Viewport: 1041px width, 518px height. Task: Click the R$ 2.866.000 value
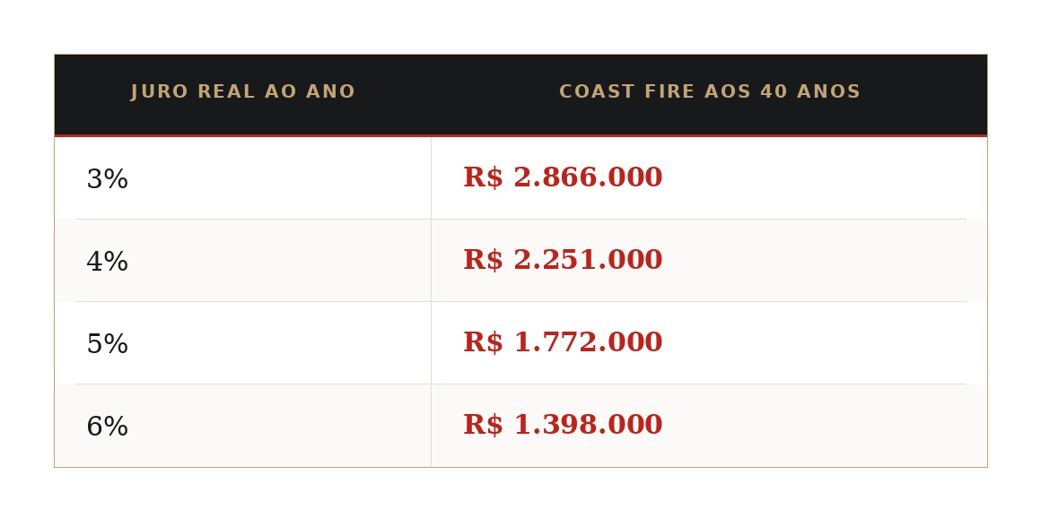pos(563,177)
